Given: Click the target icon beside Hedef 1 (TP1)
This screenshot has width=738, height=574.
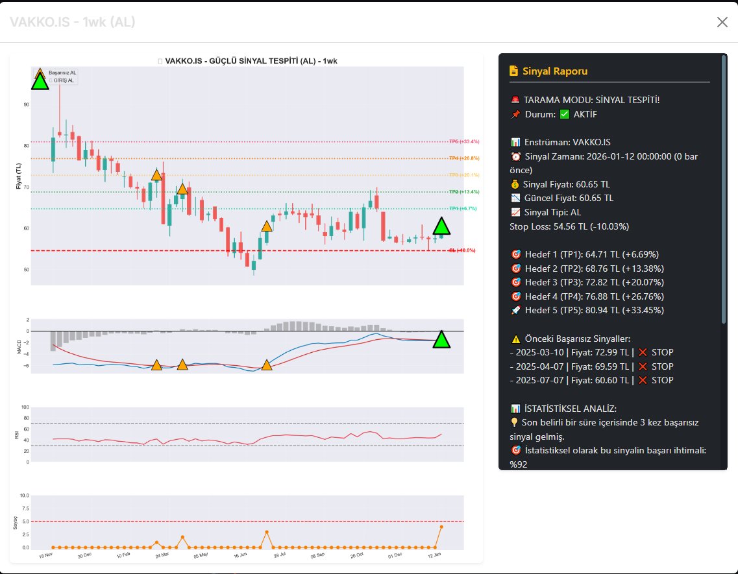Looking at the screenshot, I should 516,254.
